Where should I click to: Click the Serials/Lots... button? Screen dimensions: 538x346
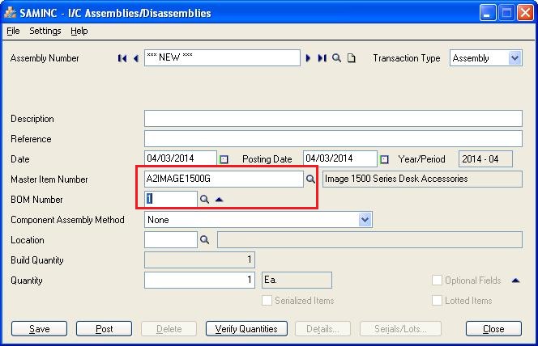pyautogui.click(x=400, y=328)
